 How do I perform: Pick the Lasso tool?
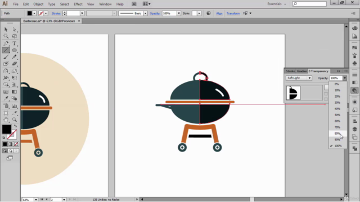click(x=15, y=36)
